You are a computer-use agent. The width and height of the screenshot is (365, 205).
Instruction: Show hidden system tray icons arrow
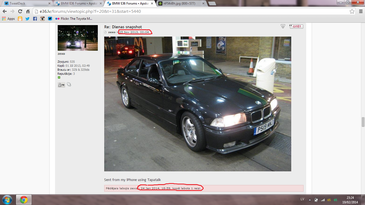[x=310, y=200]
